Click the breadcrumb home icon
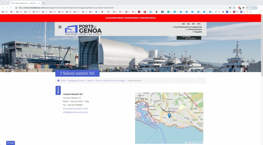The image size is (263, 145). click(58, 81)
